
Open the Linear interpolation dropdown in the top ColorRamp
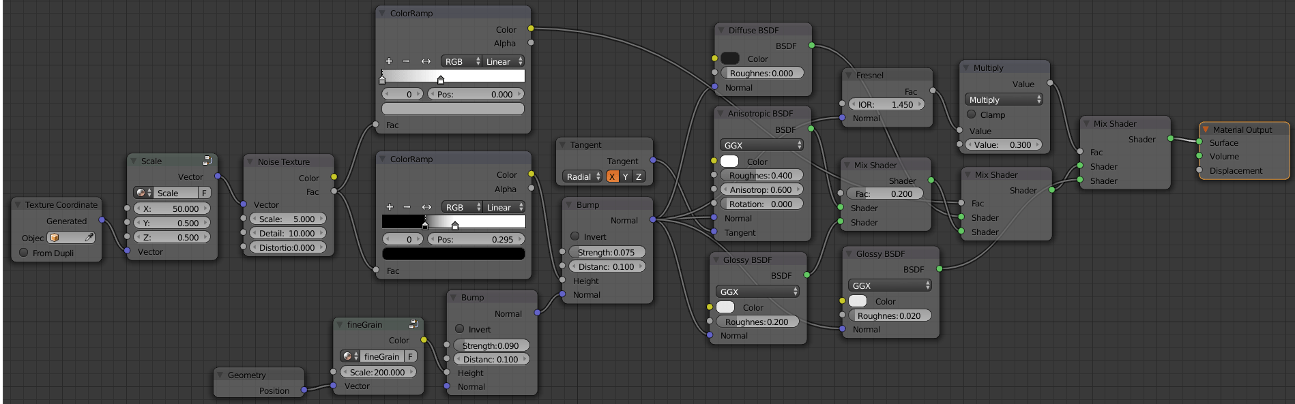click(504, 61)
